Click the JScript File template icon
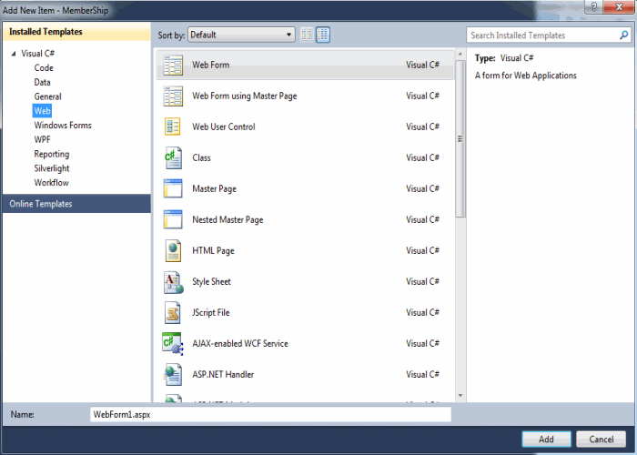637x455 pixels. click(173, 313)
